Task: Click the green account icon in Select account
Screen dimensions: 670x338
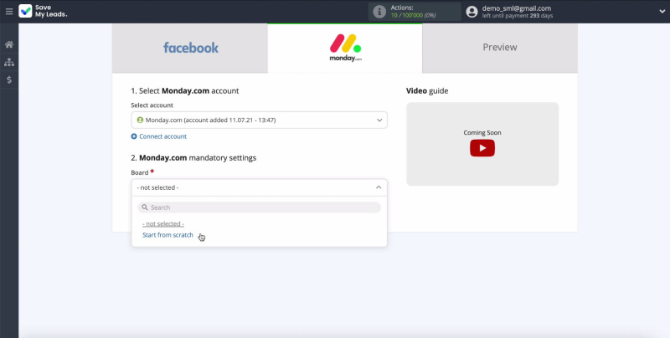Action: pos(140,120)
